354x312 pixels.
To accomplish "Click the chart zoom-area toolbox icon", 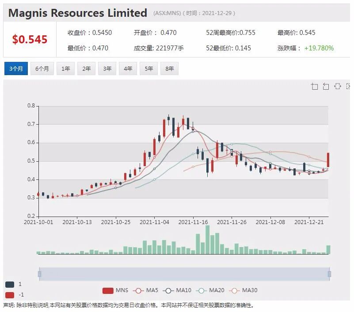I will click(x=314, y=86).
